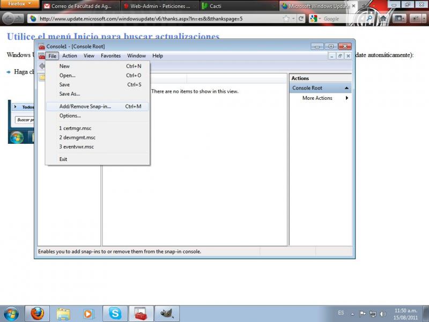Open recent file 1 certmgr.msc

coord(98,128)
